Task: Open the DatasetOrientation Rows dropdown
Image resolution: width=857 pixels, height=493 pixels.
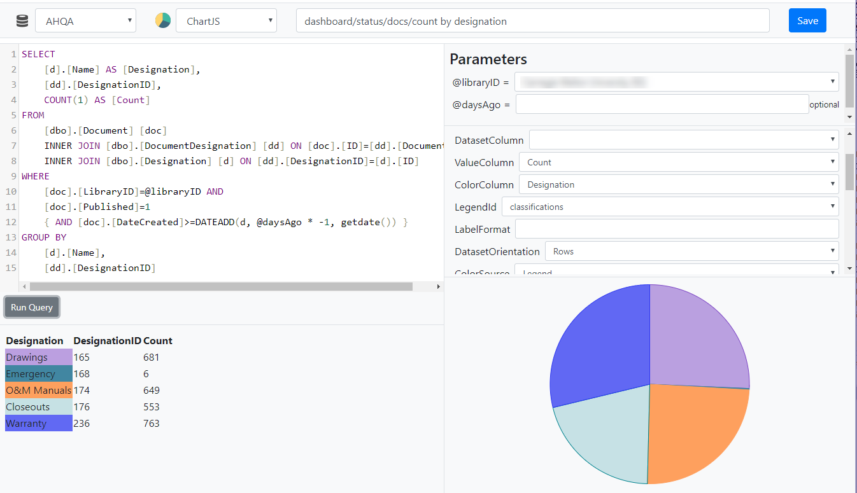Action: 691,251
